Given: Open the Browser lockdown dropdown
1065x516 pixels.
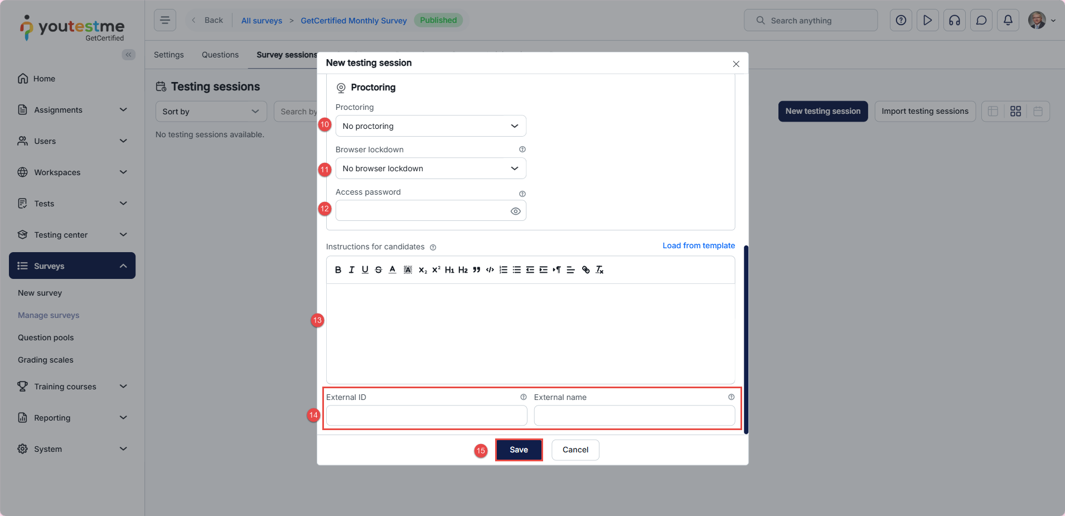Looking at the screenshot, I should [431, 168].
